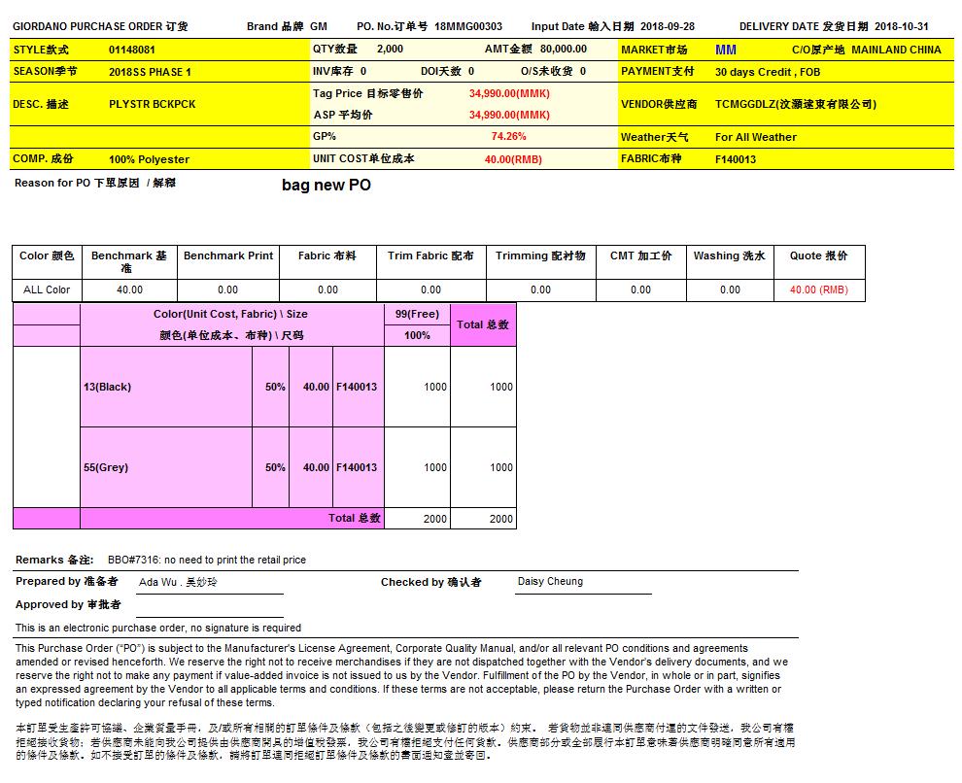962x783 pixels.
Task: Select the GP% value 74.26%
Action: pyautogui.click(x=508, y=137)
